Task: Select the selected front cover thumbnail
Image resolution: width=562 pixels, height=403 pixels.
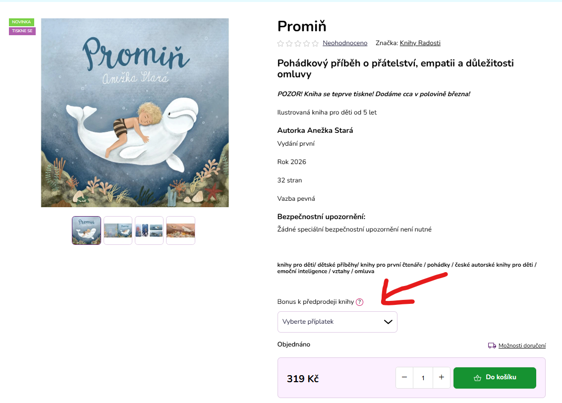Action: pyautogui.click(x=86, y=230)
